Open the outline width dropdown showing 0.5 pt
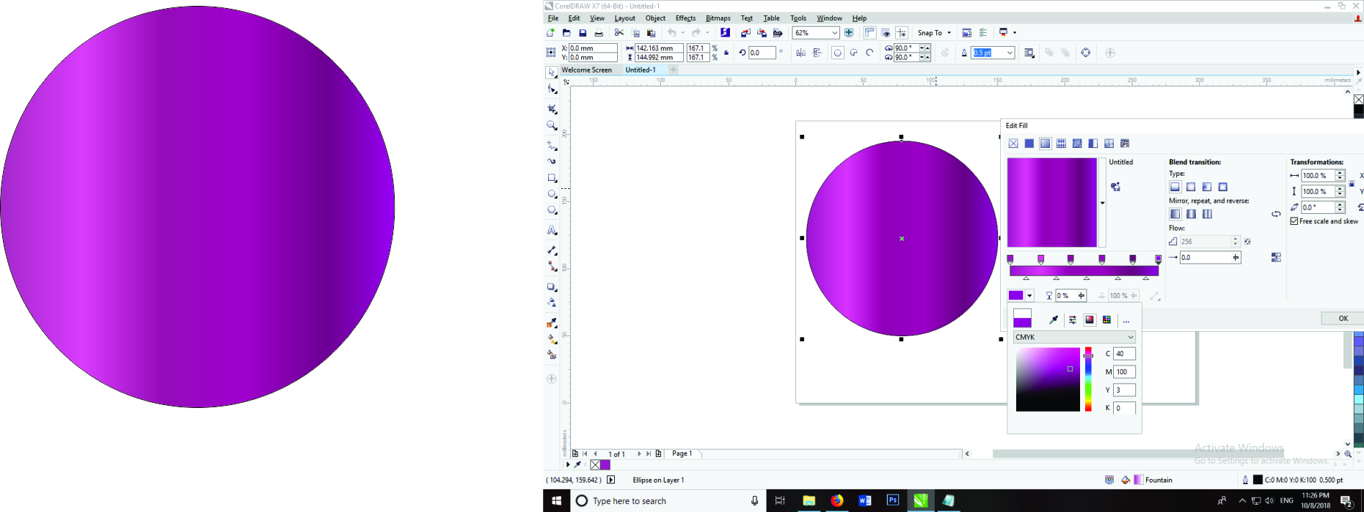1364x512 pixels. [1010, 53]
